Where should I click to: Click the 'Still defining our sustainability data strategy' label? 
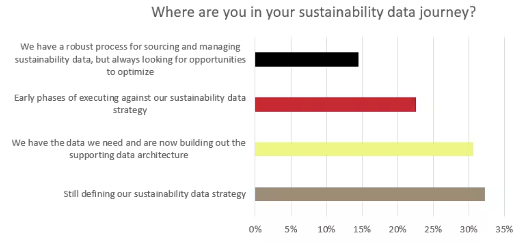(154, 194)
